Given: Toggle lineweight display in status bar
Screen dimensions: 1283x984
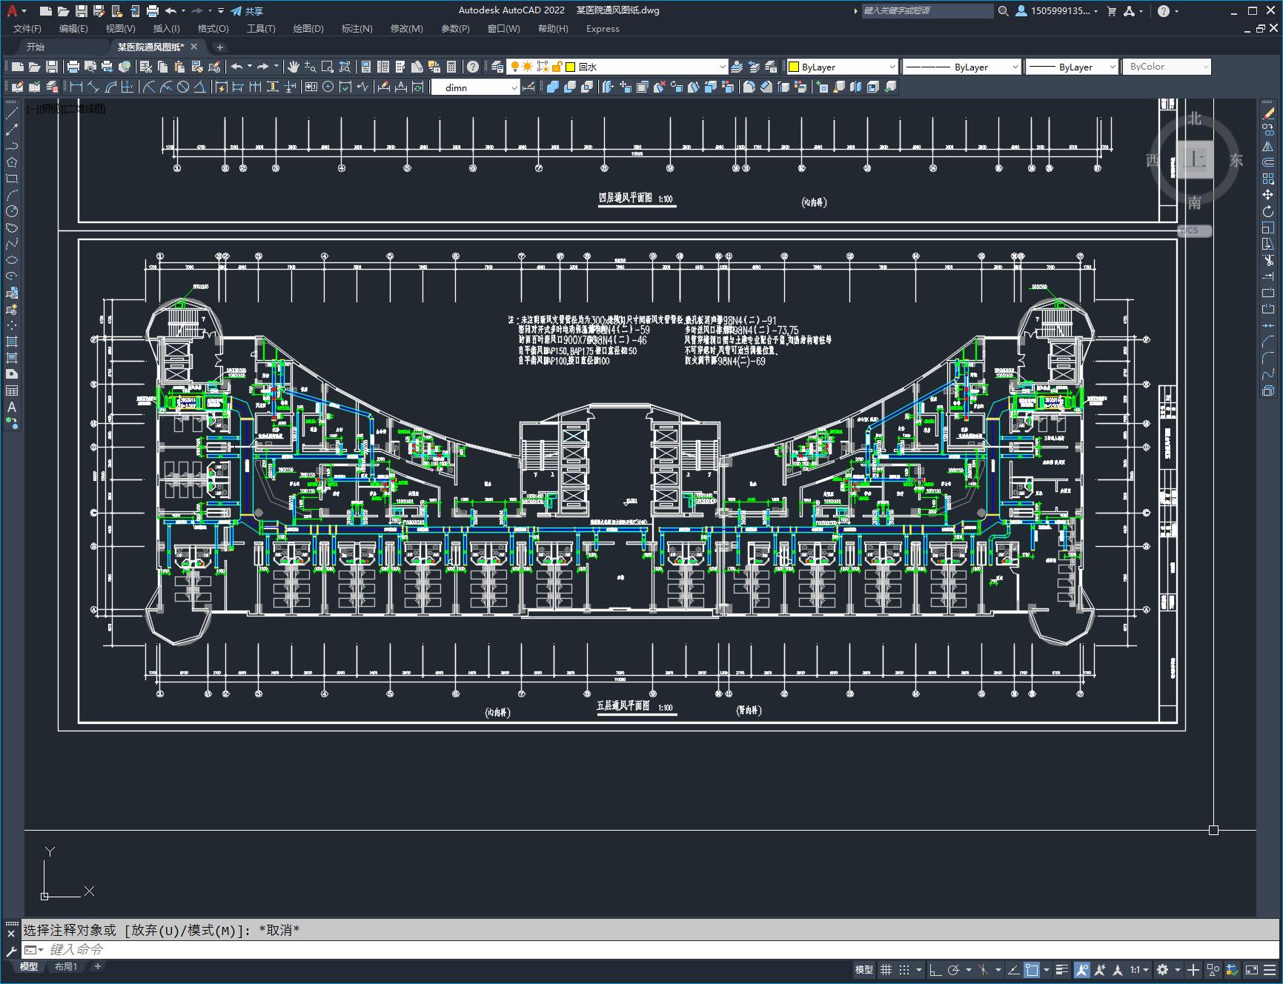Looking at the screenshot, I should pyautogui.click(x=1062, y=969).
